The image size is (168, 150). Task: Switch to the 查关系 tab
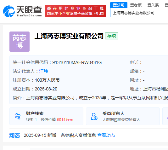pyautogui.click(x=153, y=5)
